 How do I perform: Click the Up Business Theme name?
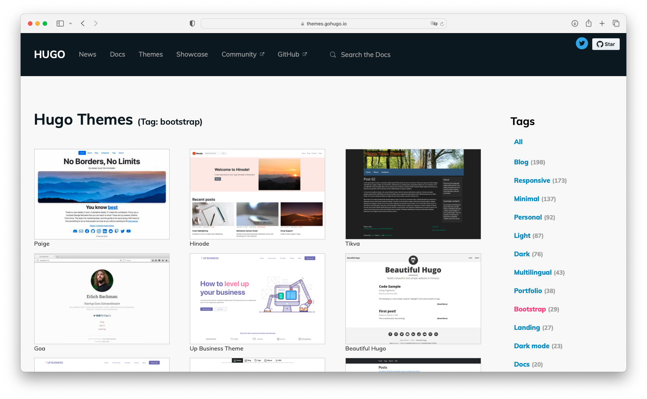217,349
